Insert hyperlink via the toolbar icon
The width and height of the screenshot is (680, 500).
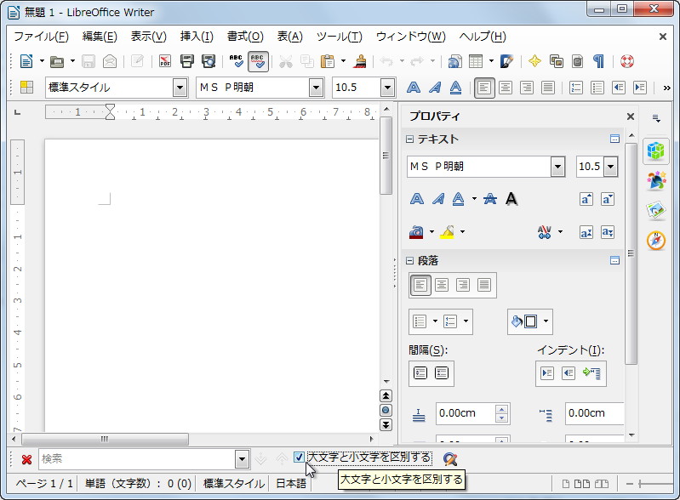(x=454, y=61)
